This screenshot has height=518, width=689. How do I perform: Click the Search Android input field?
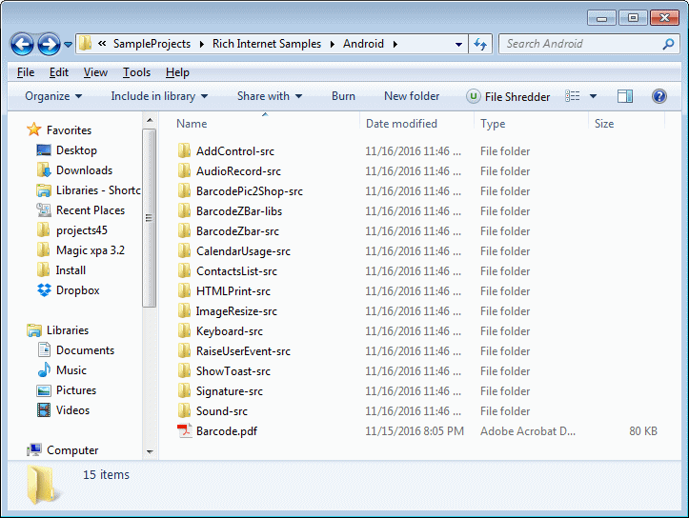pos(580,44)
